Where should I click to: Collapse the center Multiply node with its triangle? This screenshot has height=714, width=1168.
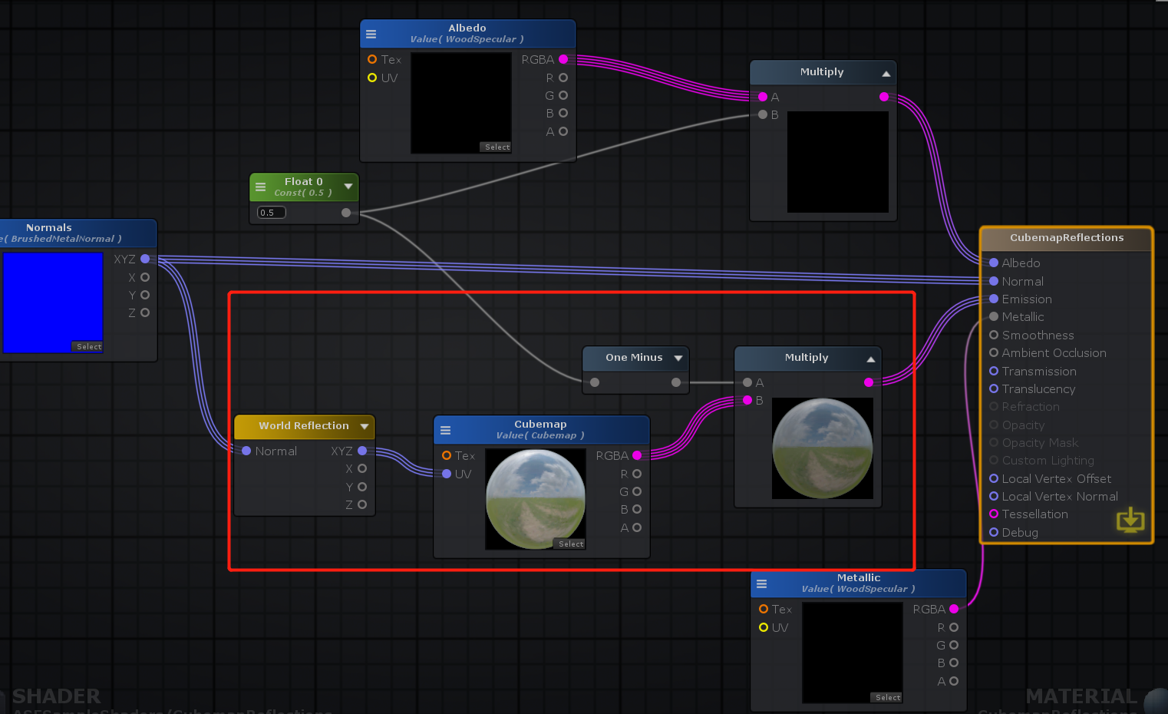point(871,358)
